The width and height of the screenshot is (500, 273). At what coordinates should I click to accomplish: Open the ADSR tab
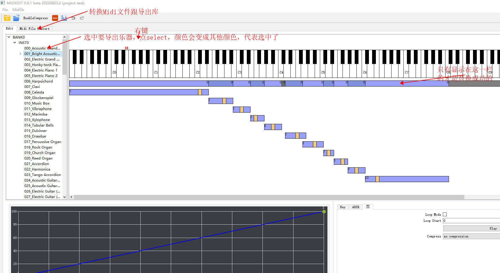pos(356,207)
